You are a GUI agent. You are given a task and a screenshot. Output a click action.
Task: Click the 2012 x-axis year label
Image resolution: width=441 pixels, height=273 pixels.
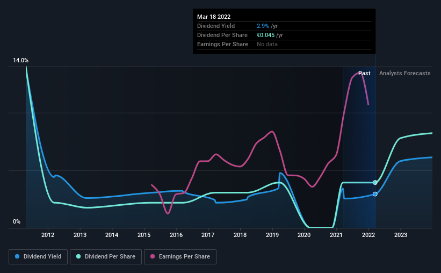(48, 235)
